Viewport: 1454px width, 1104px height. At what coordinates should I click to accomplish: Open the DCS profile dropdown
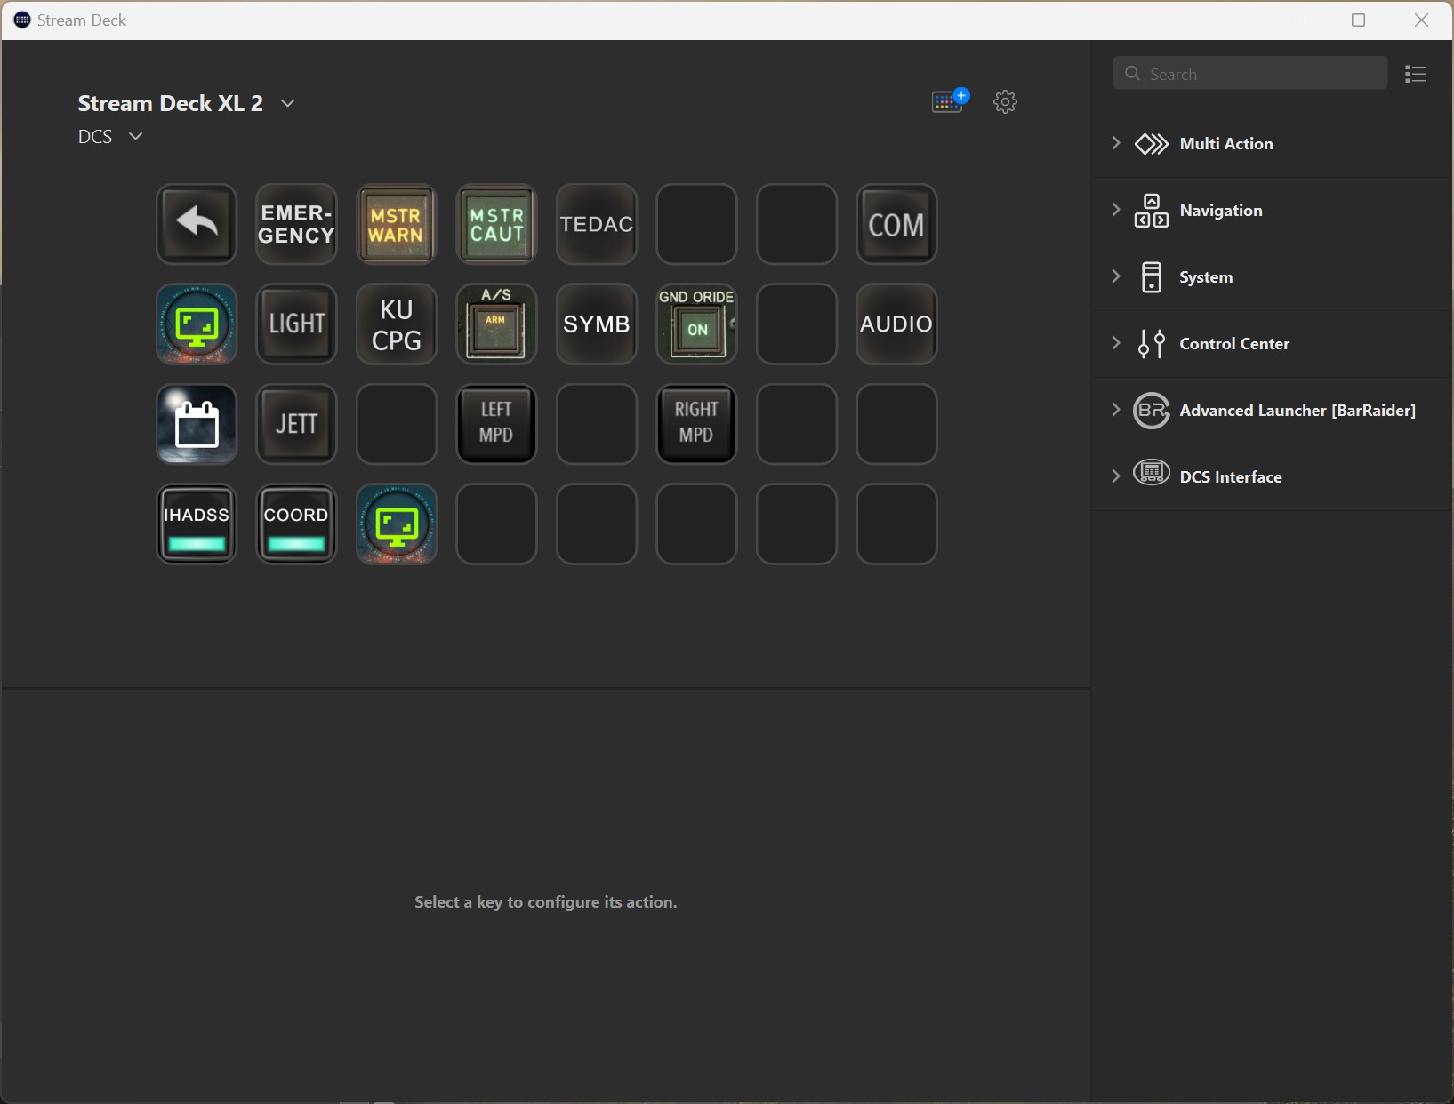click(x=135, y=136)
